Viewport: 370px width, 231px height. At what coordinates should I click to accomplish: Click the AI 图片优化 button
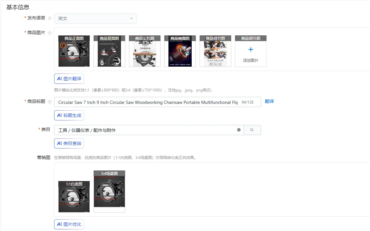(x=69, y=224)
